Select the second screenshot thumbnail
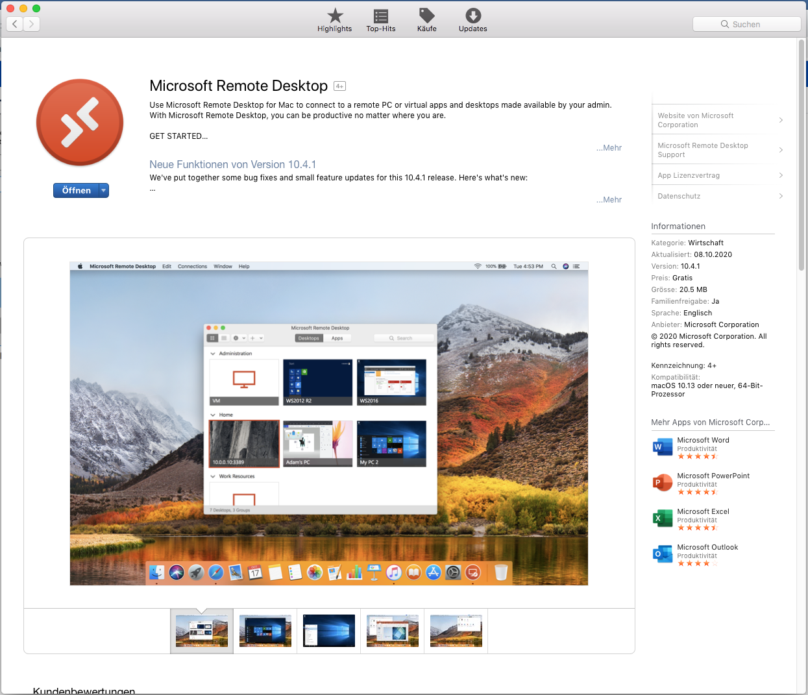Screen dimensions: 808x695 click(x=265, y=631)
